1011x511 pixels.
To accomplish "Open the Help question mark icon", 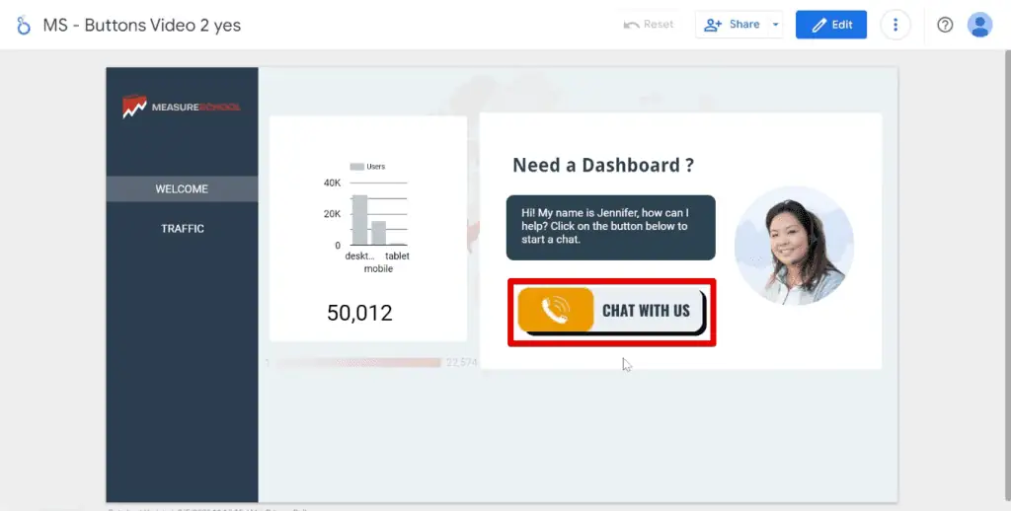I will click(945, 25).
